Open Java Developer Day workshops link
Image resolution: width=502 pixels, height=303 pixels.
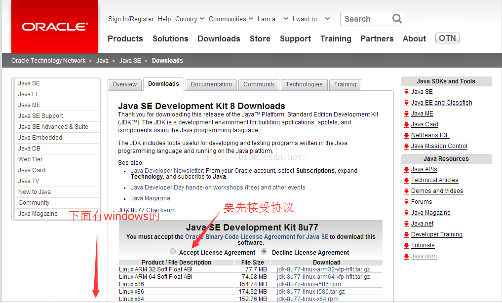(x=218, y=188)
